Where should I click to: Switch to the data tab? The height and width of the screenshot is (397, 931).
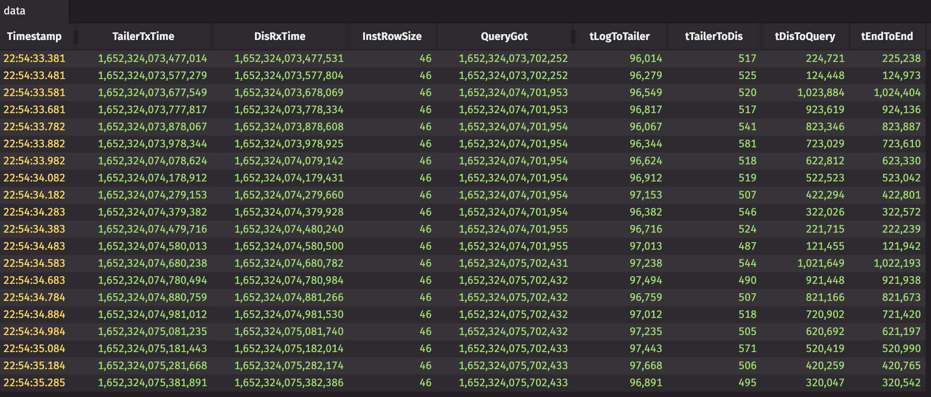point(15,11)
